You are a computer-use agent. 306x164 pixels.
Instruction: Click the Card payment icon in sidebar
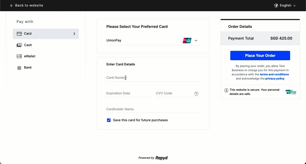[19, 34]
